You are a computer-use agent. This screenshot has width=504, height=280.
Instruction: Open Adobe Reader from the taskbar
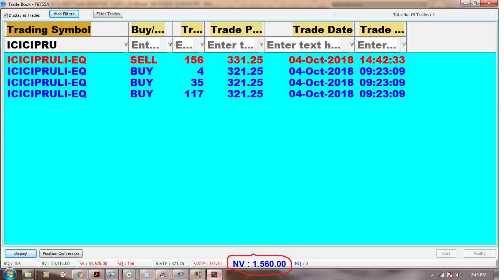[97, 275]
